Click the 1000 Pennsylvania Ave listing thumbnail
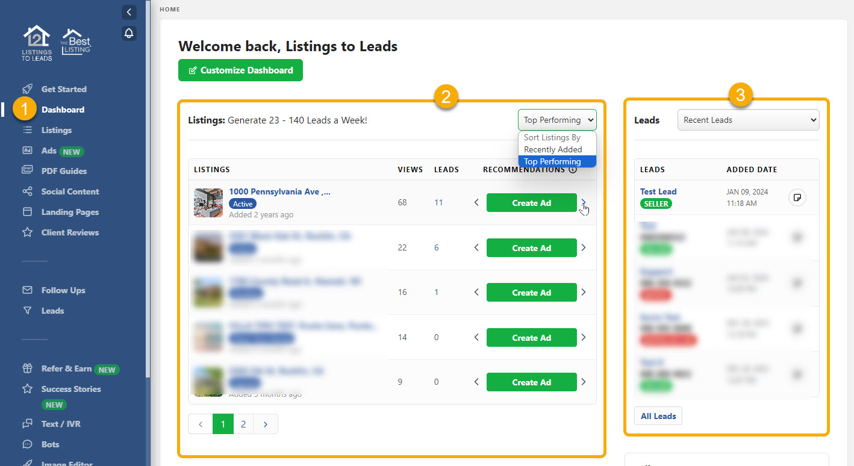This screenshot has height=466, width=854. [x=208, y=203]
